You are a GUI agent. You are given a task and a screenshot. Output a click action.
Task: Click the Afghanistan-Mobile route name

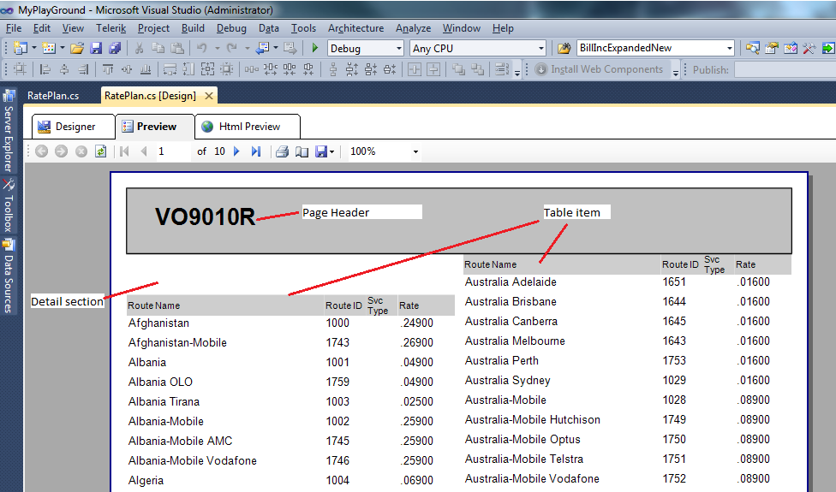tap(177, 342)
